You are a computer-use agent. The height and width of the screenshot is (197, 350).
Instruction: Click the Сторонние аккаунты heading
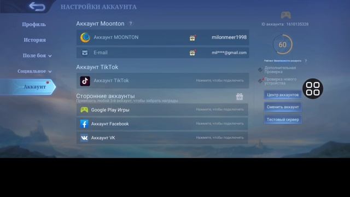106,96
